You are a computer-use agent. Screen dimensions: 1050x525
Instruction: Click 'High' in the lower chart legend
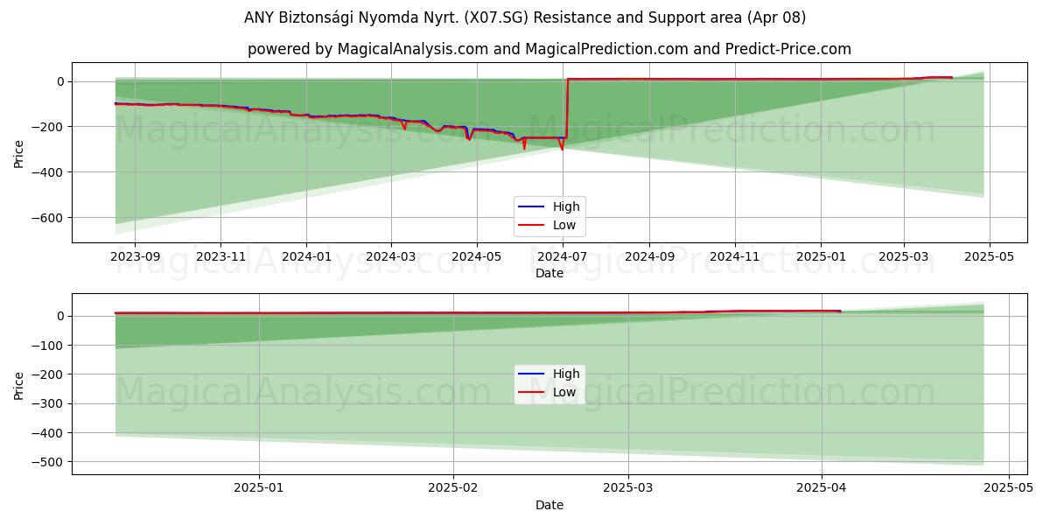566,374
